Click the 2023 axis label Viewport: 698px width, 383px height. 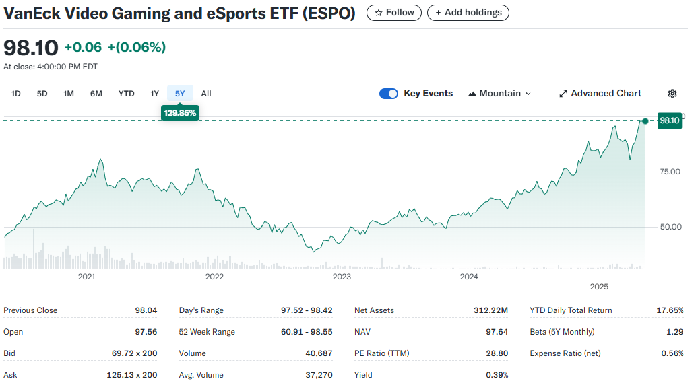[x=342, y=277]
